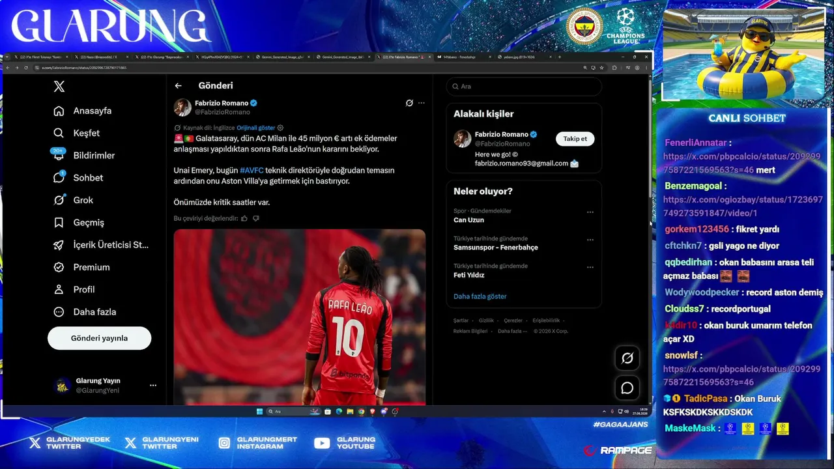
Task: Click Reklam Bilgileri footer link
Action: 470,331
